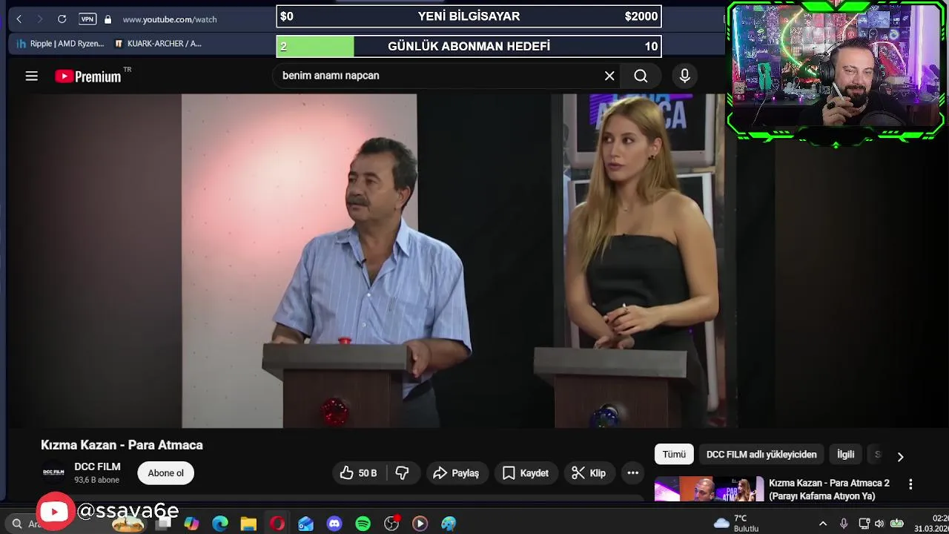Switch to Opera browser in taskbar
Image resolution: width=949 pixels, height=534 pixels.
pos(277,524)
